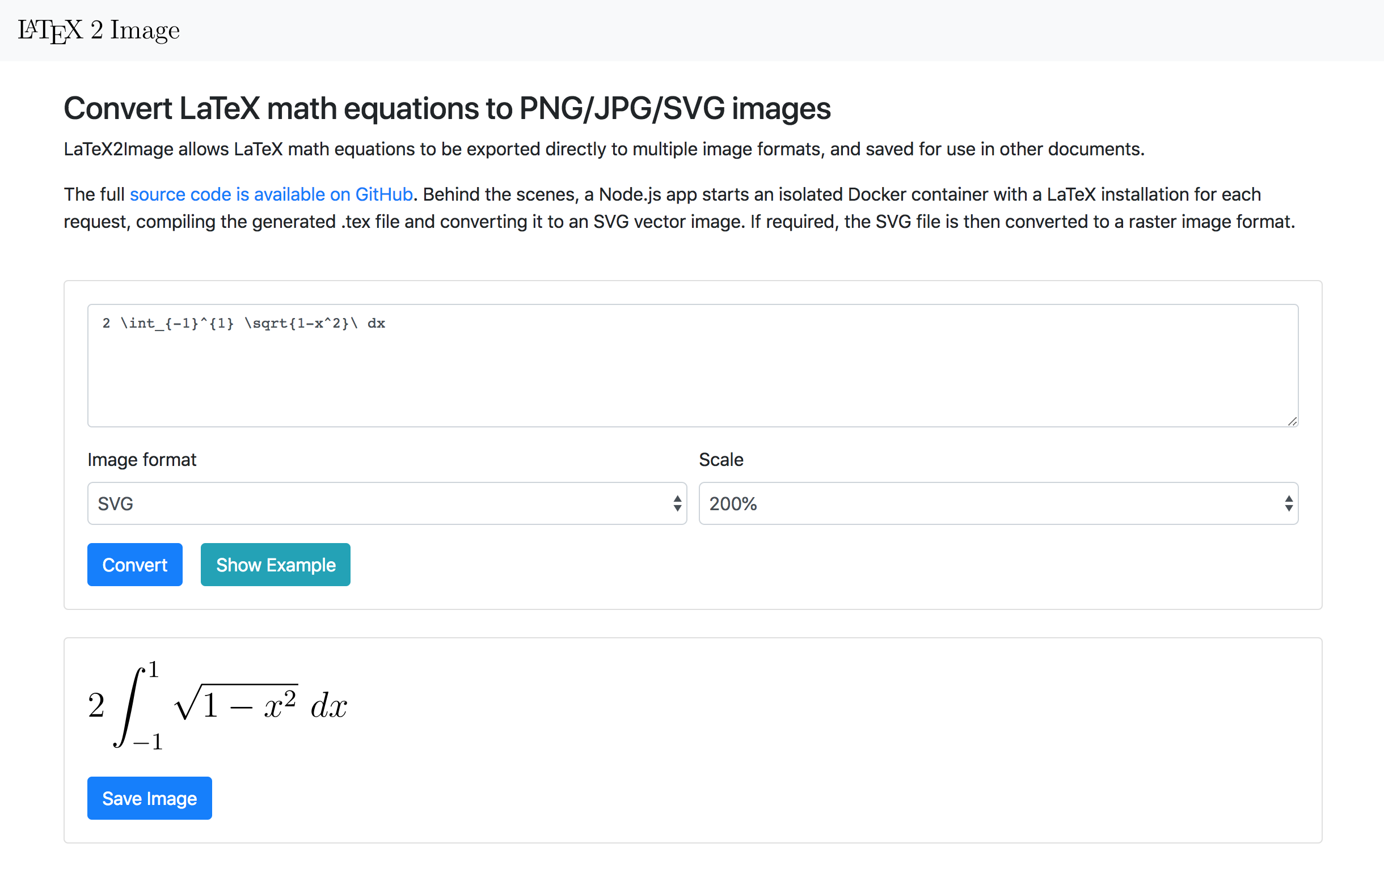Click the LaTeX 2 Image logo
Image resolution: width=1384 pixels, height=873 pixels.
pos(99,31)
